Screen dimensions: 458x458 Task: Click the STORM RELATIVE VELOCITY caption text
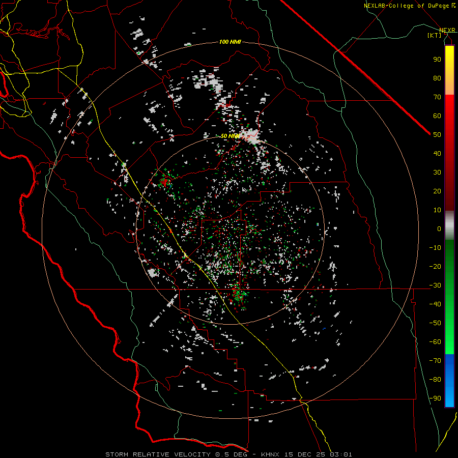tap(158, 454)
